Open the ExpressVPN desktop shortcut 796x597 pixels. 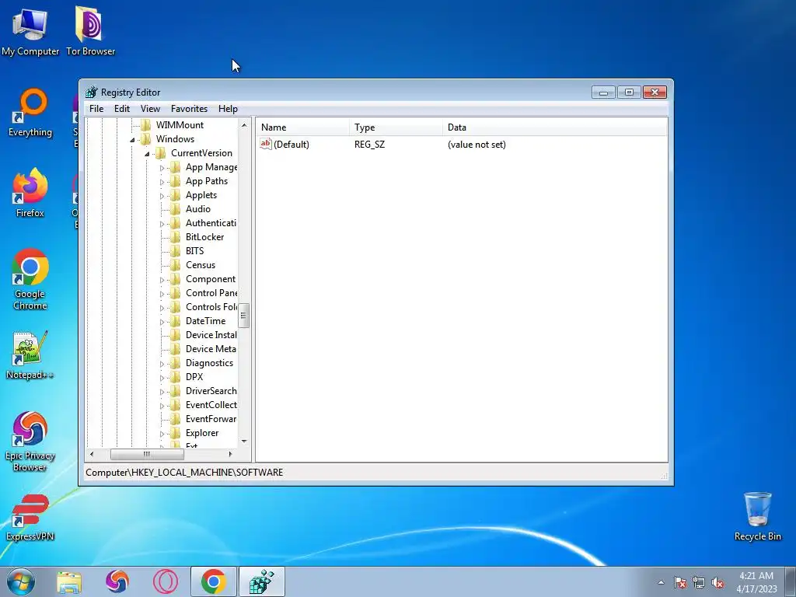tap(30, 518)
